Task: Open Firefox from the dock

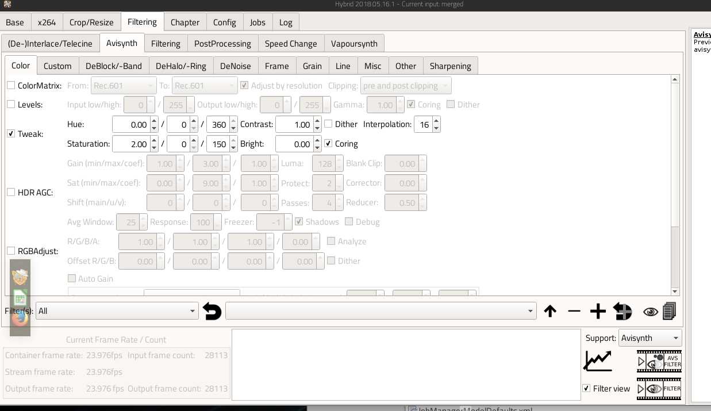Action: (20, 317)
